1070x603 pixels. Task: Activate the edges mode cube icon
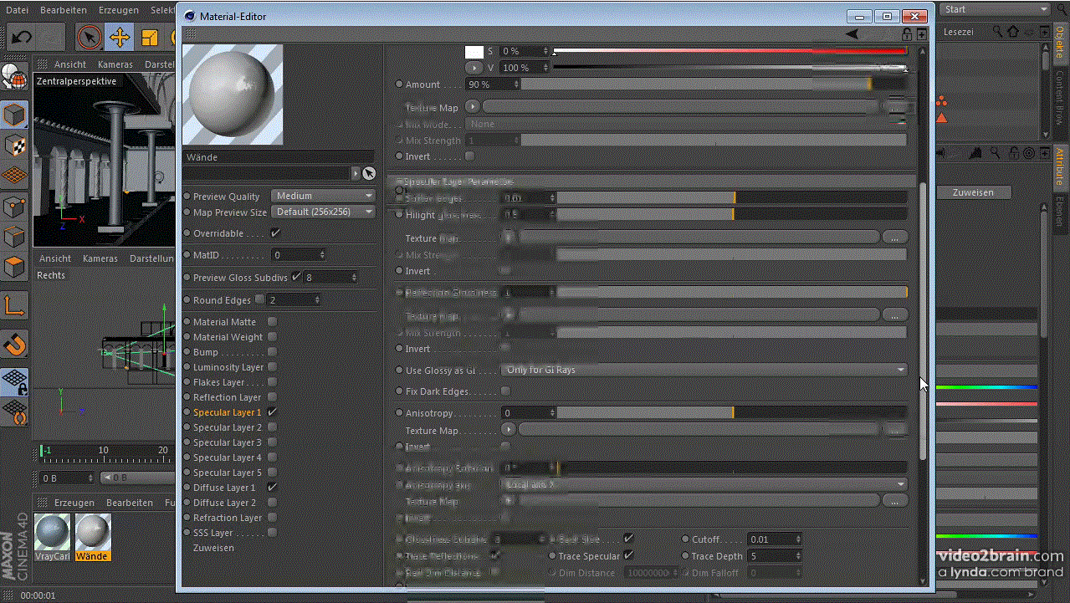tap(14, 237)
